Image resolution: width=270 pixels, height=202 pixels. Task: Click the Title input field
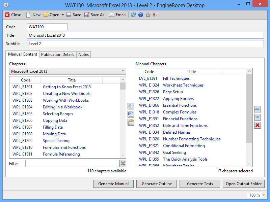tap(145, 35)
